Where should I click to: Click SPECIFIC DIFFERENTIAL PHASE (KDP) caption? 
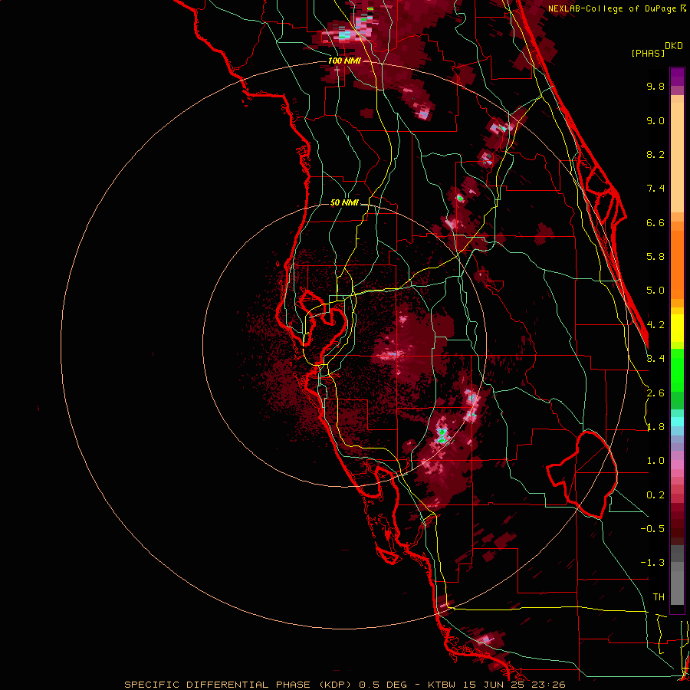tap(238, 685)
